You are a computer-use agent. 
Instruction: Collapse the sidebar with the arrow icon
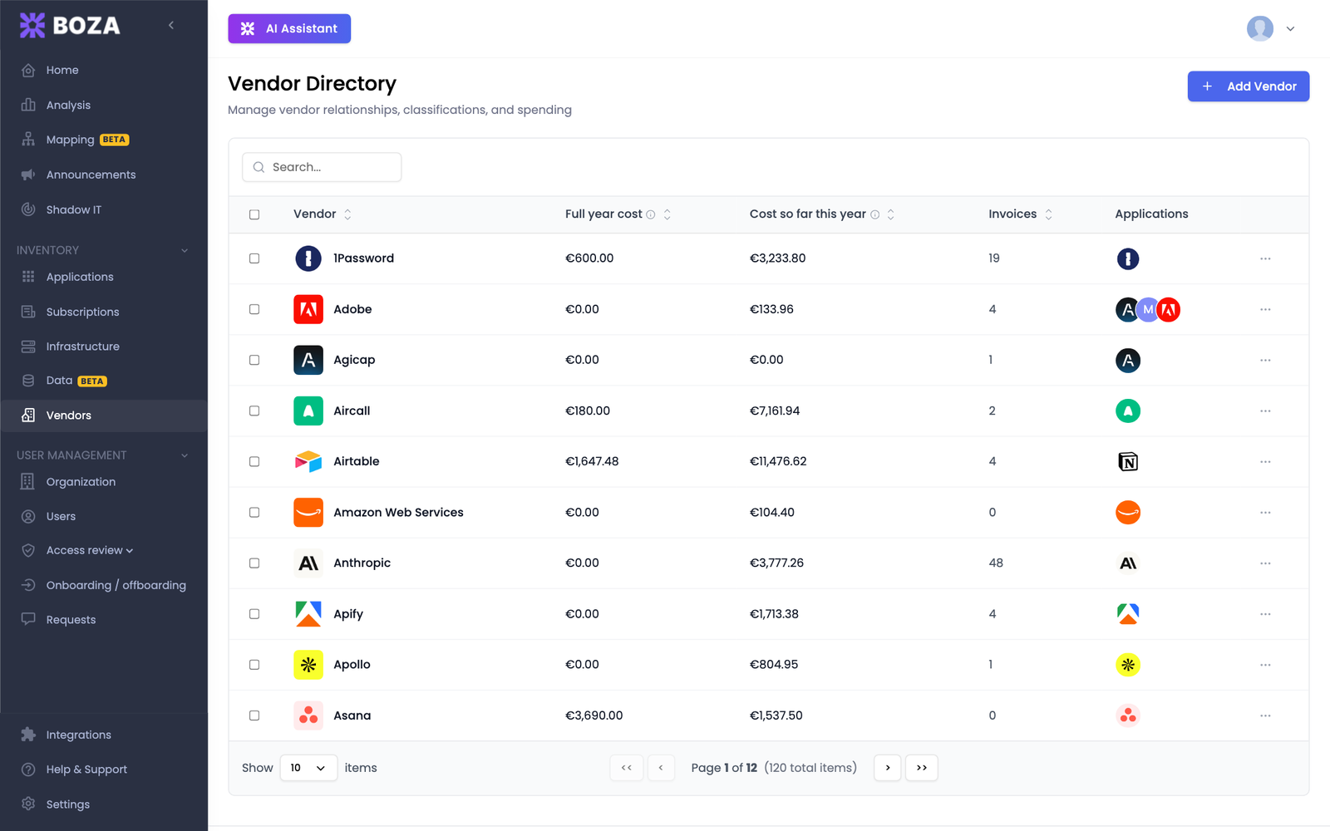pos(171,25)
